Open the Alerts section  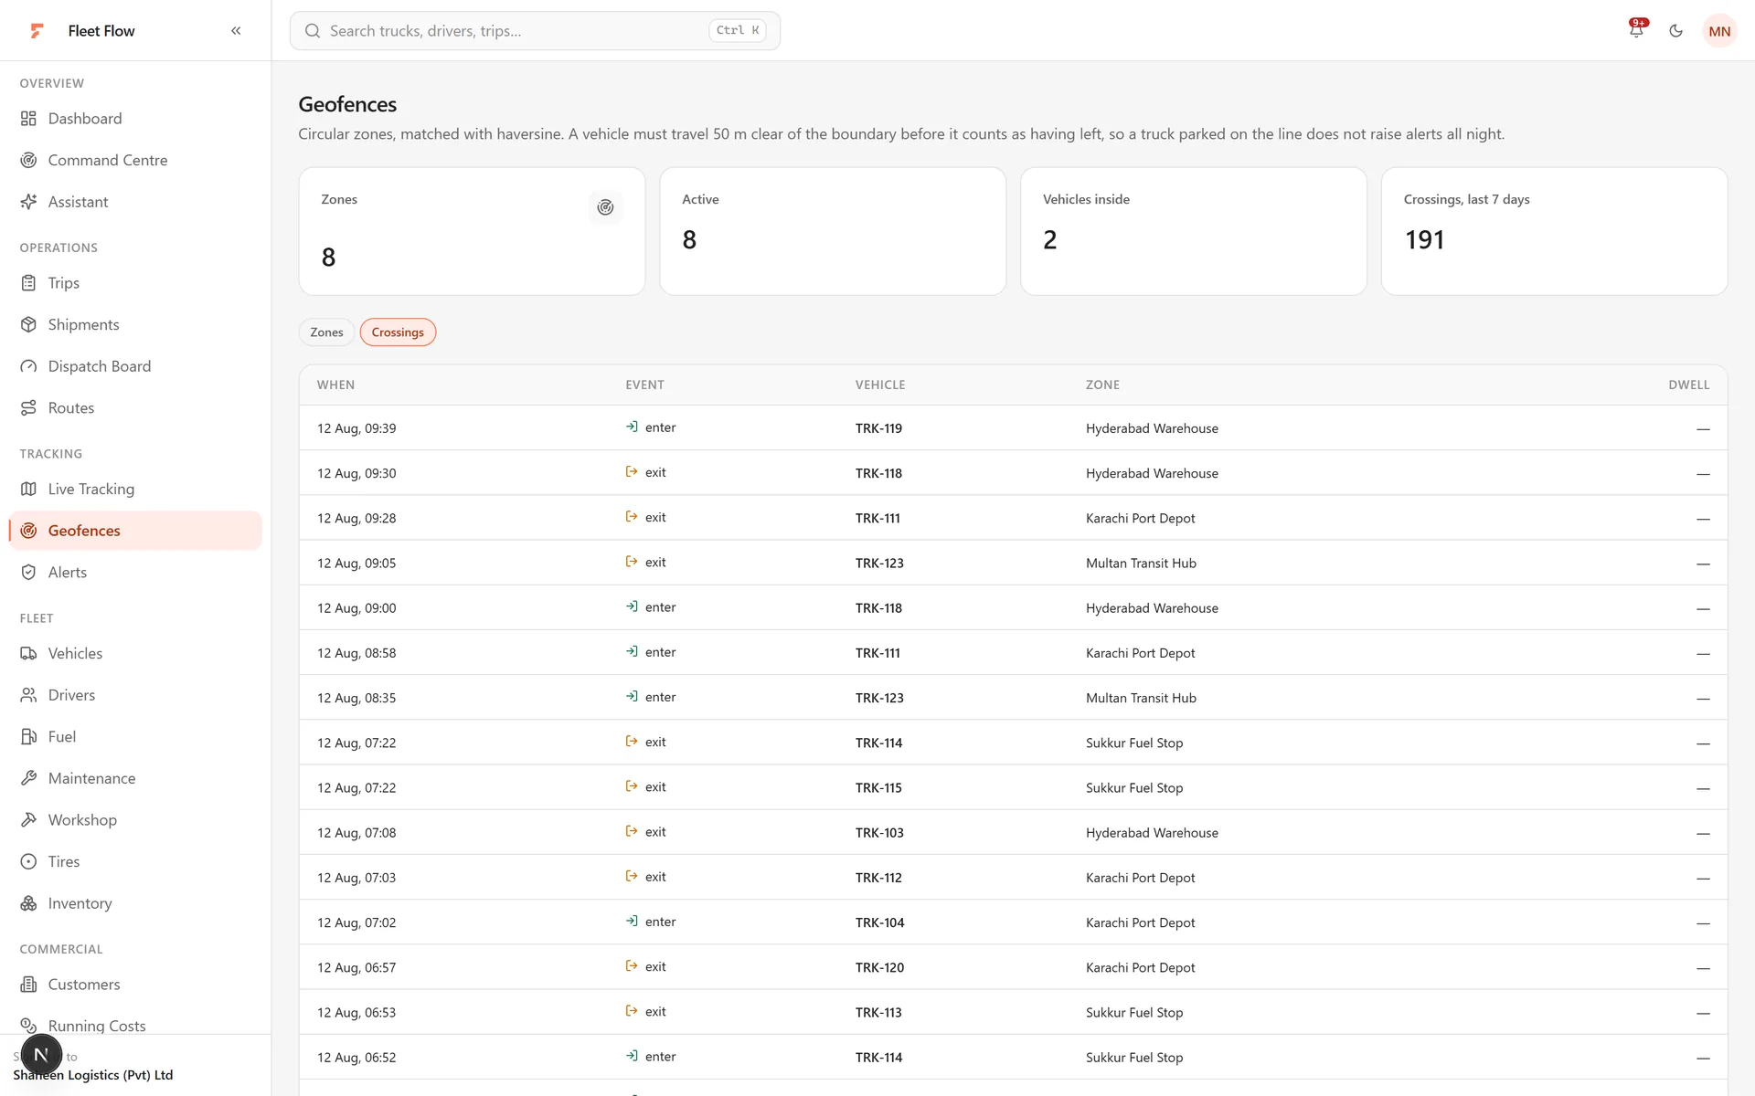(x=68, y=573)
